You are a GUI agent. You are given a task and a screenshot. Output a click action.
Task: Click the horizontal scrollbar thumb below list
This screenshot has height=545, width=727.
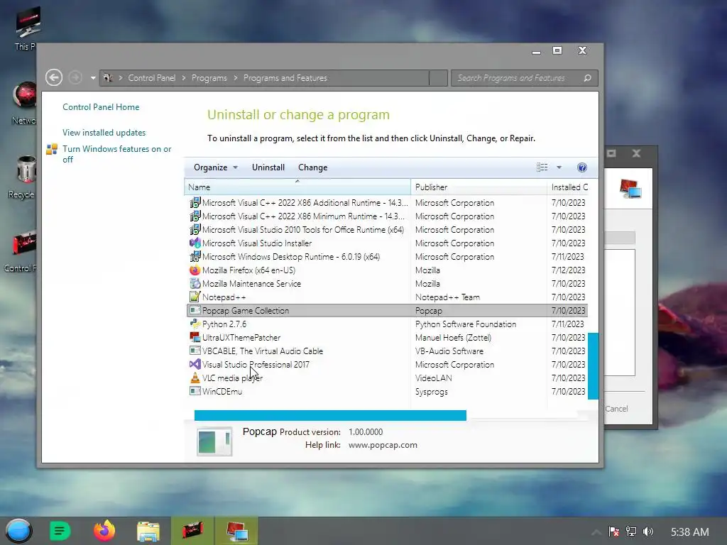(x=330, y=415)
